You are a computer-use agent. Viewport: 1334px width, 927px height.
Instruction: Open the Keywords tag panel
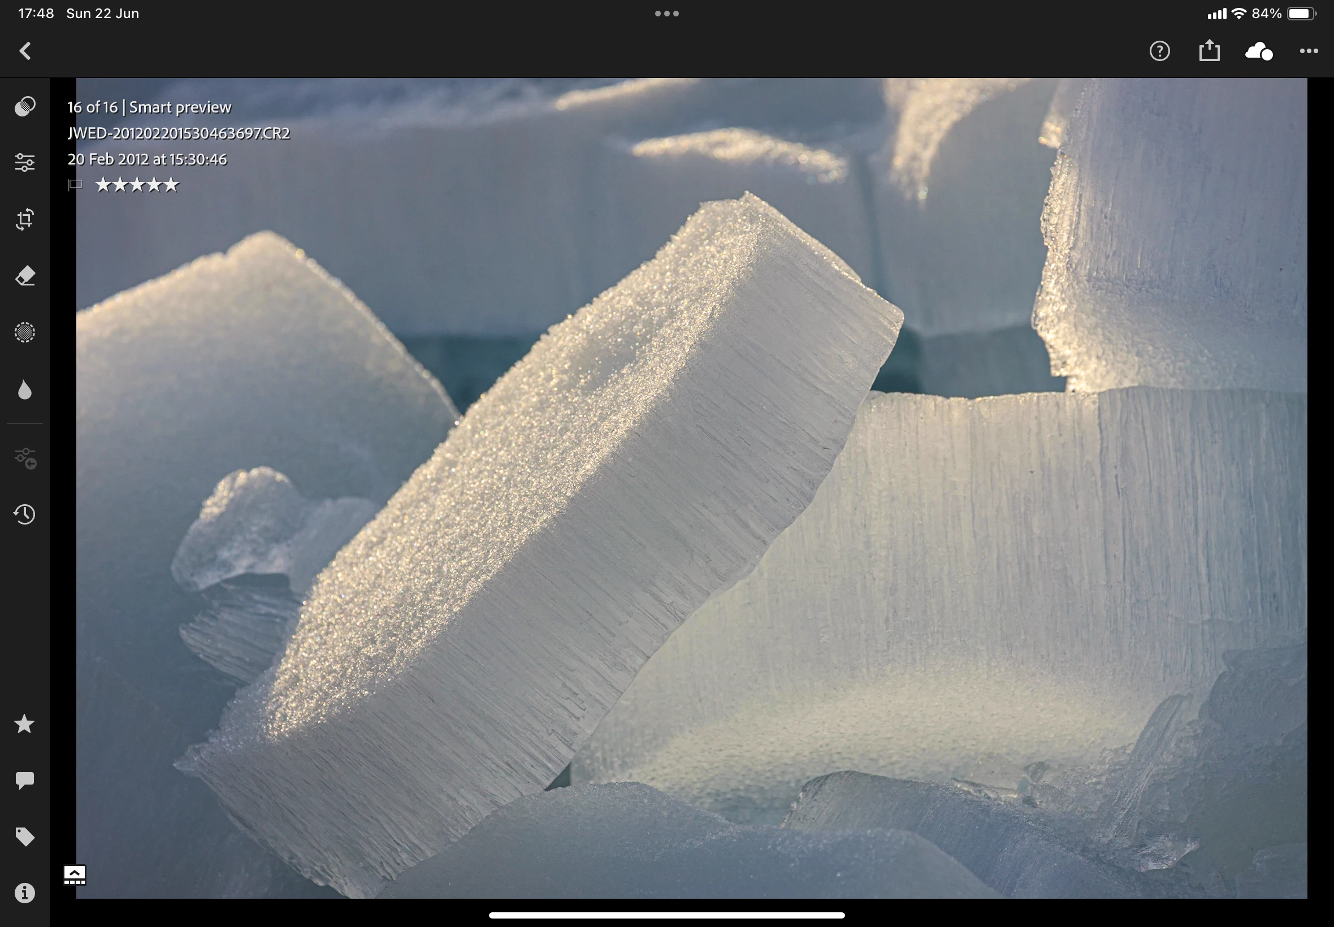[24, 837]
